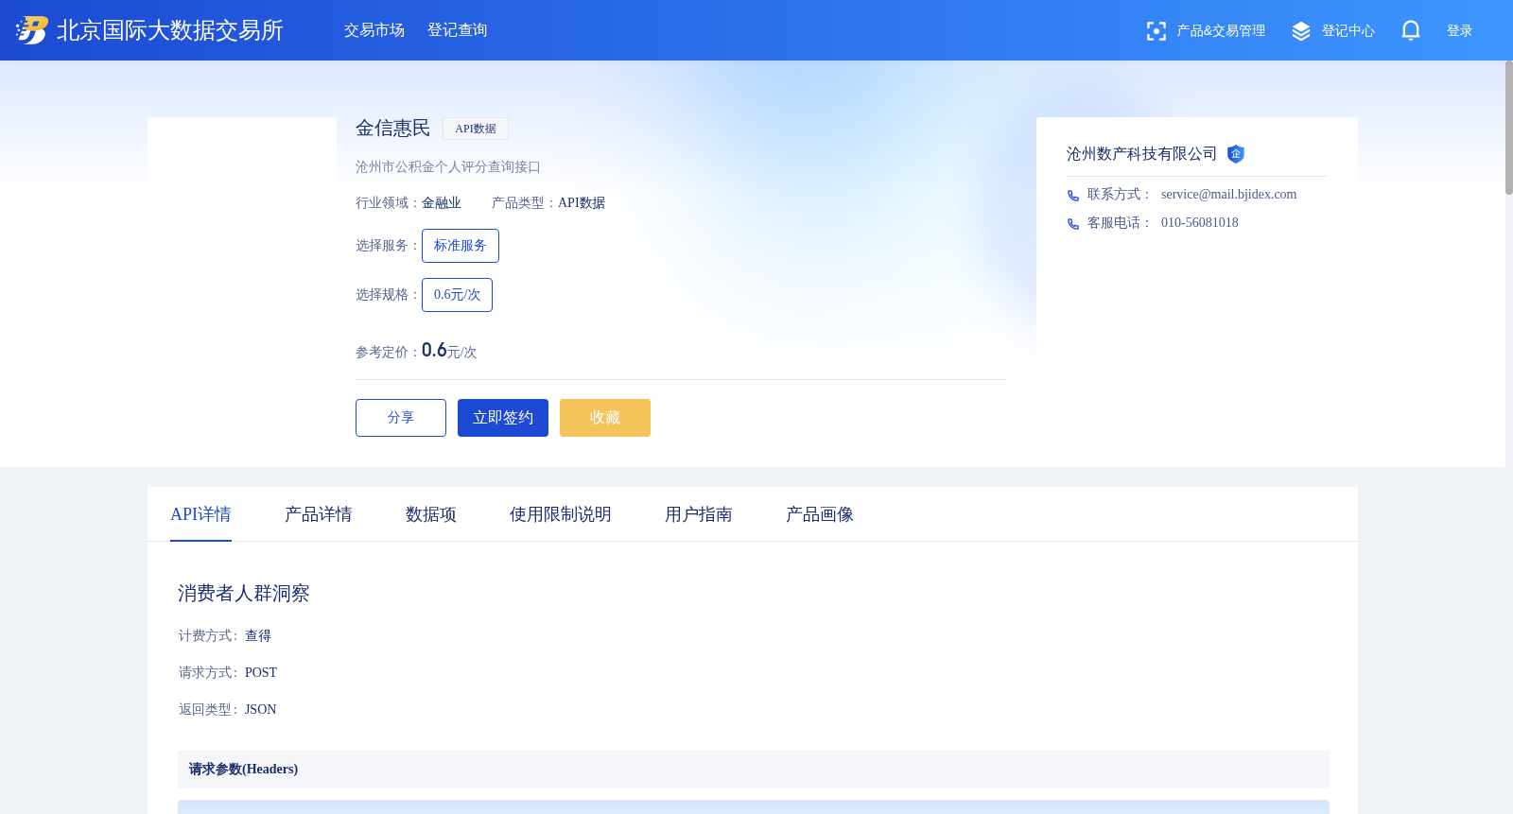This screenshot has width=1513, height=814.
Task: Click the 消费者人群洞察 heading
Action: click(244, 594)
